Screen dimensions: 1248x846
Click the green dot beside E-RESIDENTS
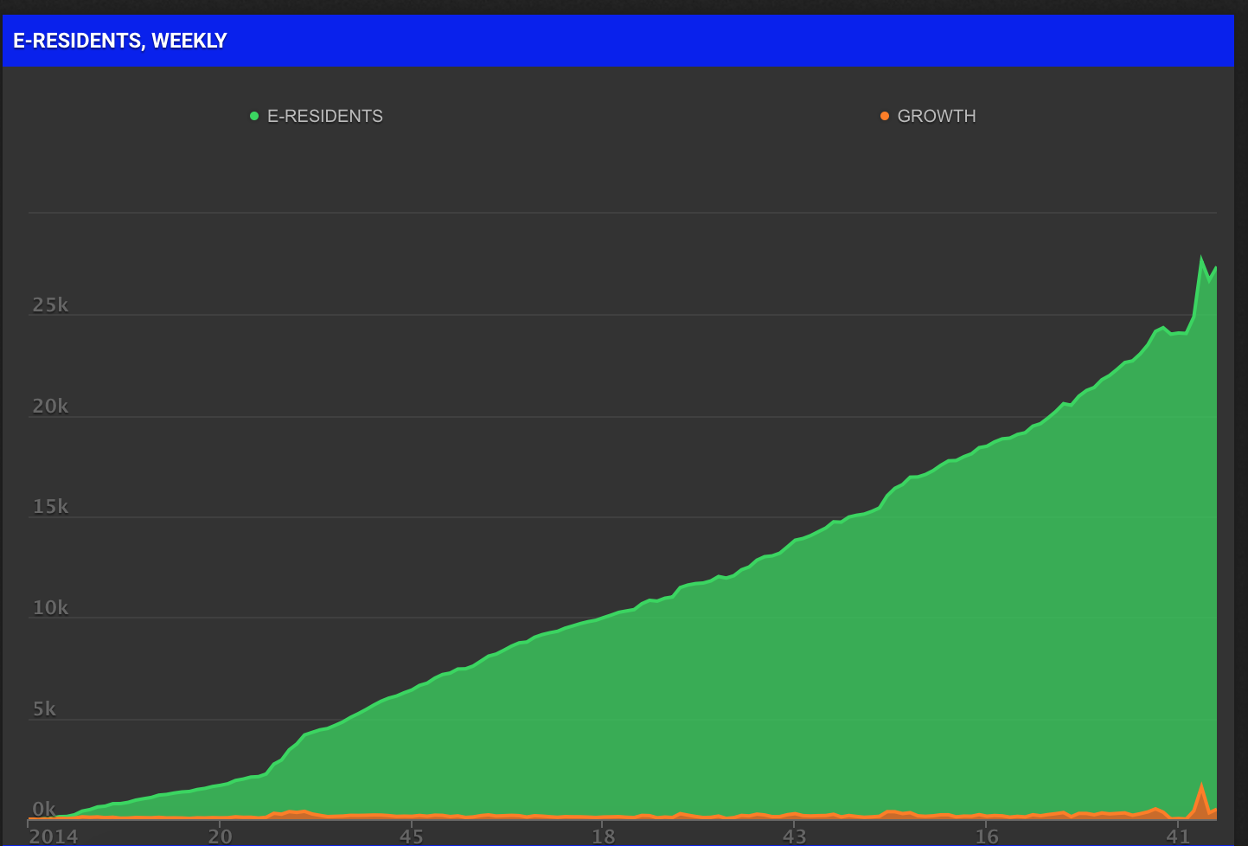[254, 116]
